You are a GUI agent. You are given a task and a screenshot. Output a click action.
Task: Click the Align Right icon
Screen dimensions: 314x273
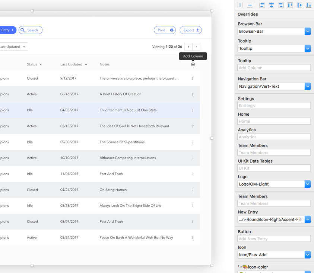pos(280,5)
